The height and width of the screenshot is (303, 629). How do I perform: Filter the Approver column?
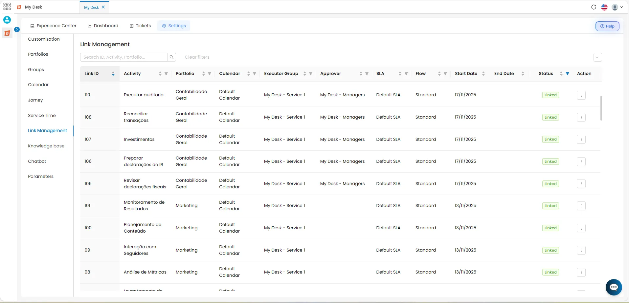(x=367, y=74)
